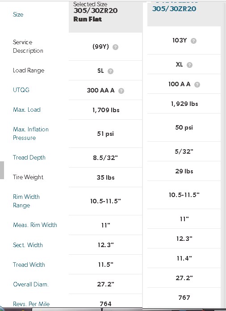Click the gray scrollbar handle at left edge
226x311 pixels.
(x=2, y=170)
